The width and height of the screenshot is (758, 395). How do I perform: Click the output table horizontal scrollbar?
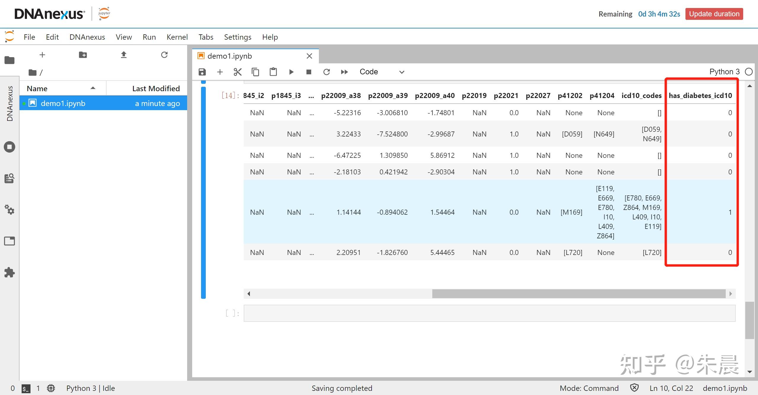[579, 294]
